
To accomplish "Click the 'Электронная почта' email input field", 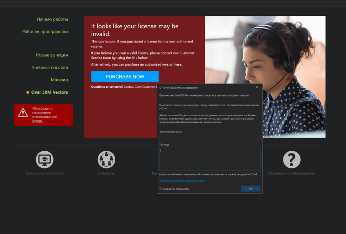I will [210, 138].
